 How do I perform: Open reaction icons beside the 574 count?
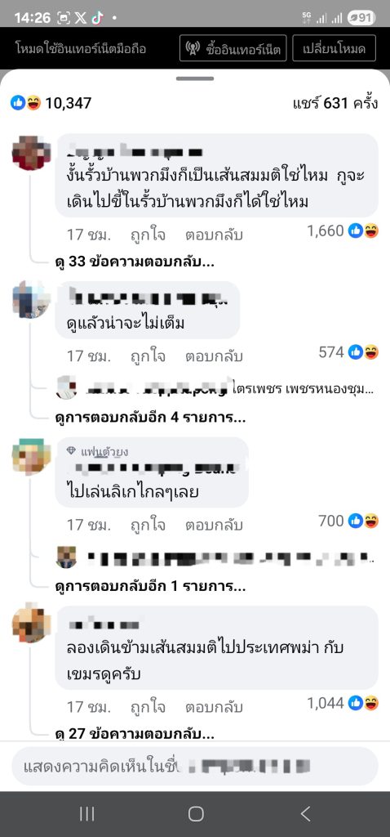pos(364,352)
